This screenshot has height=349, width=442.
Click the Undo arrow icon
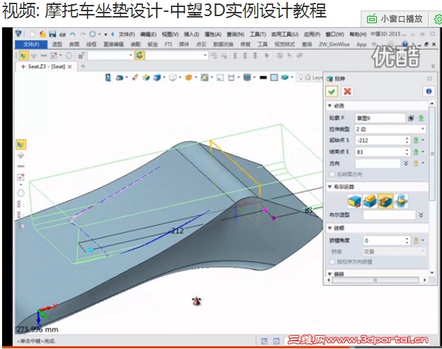72,34
